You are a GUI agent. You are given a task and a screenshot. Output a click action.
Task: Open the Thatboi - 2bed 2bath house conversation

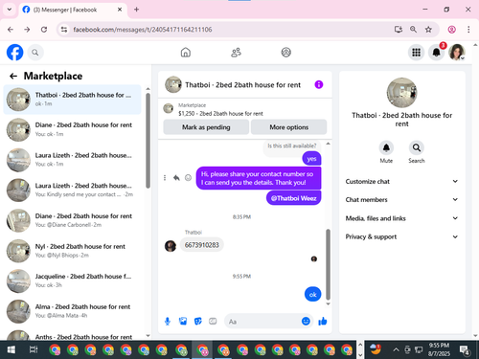(72, 100)
